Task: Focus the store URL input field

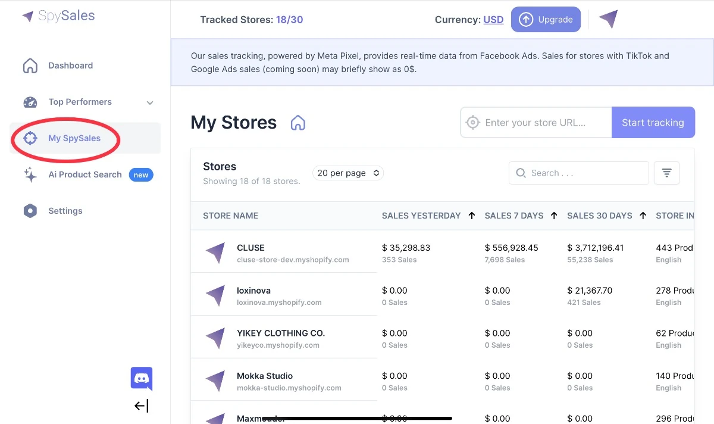Action: (x=536, y=123)
